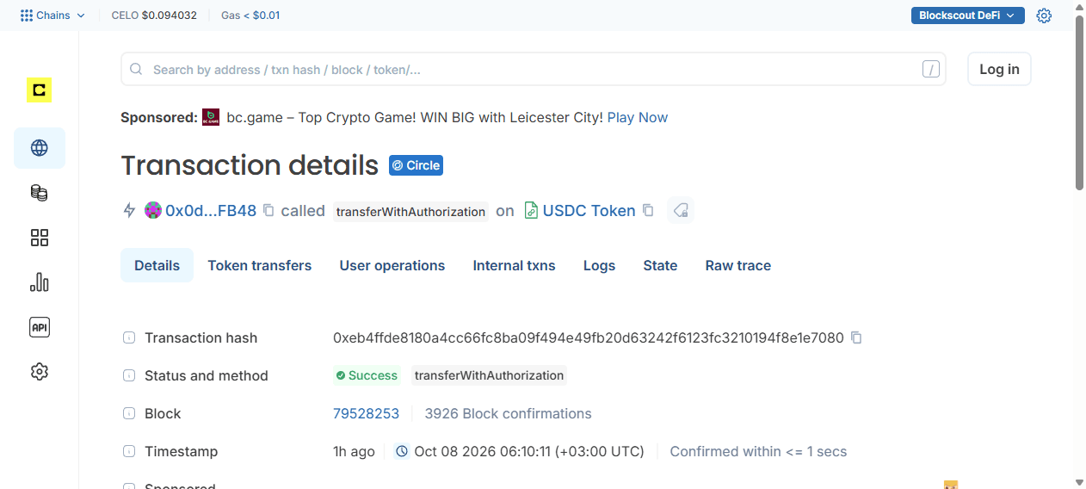Click the USDC Token contract icon

[x=532, y=210]
